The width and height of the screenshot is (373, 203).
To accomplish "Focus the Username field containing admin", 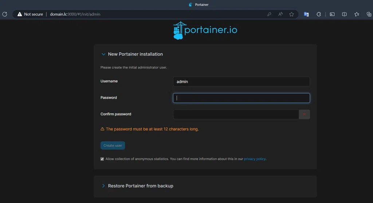I will [x=242, y=81].
